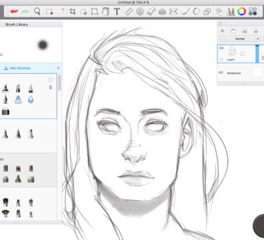Choose the Select tool with arrow cursor

pyautogui.click(x=49, y=11)
